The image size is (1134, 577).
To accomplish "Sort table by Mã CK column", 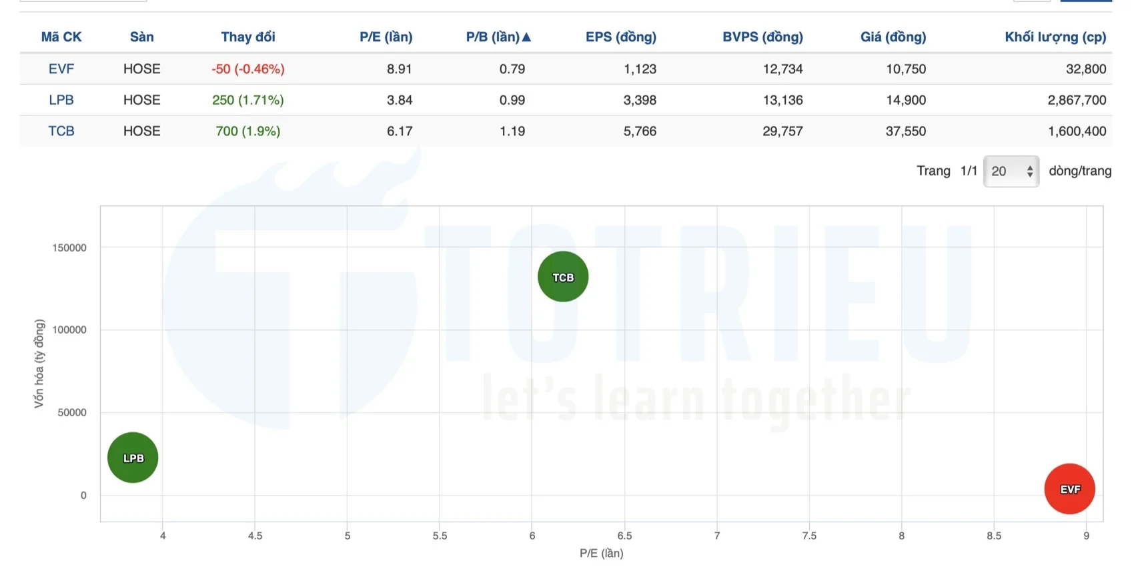I will [61, 37].
